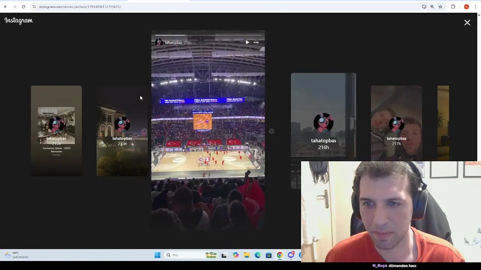The height and width of the screenshot is (270, 481).
Task: Open the story's three-dot options menu
Action: tap(256, 42)
